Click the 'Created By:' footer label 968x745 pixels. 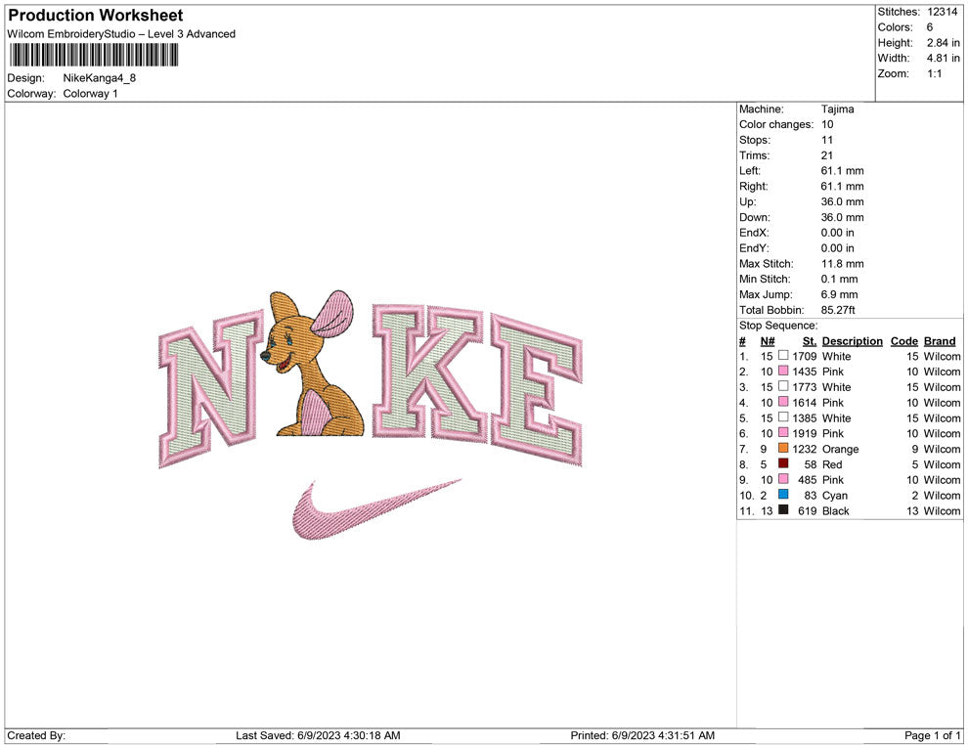click(36, 735)
